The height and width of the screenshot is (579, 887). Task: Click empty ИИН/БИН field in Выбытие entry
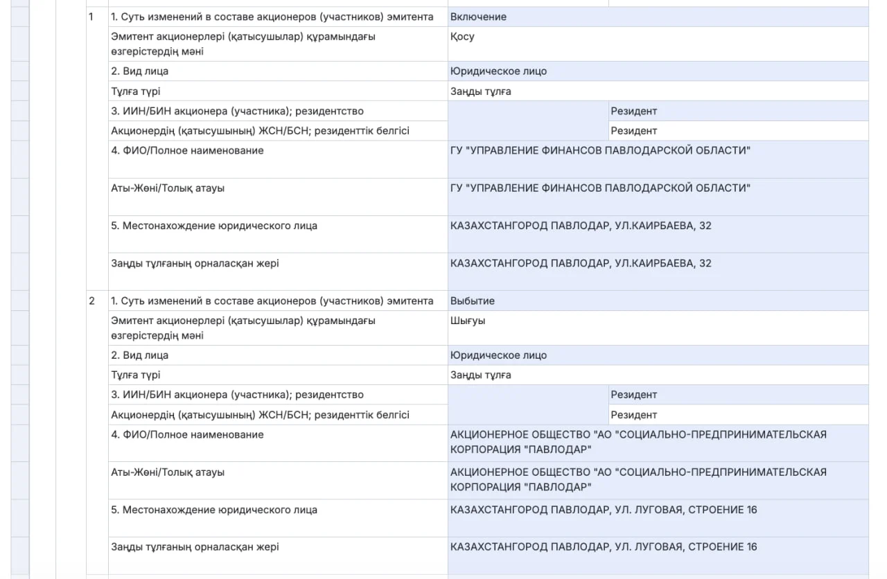[527, 404]
